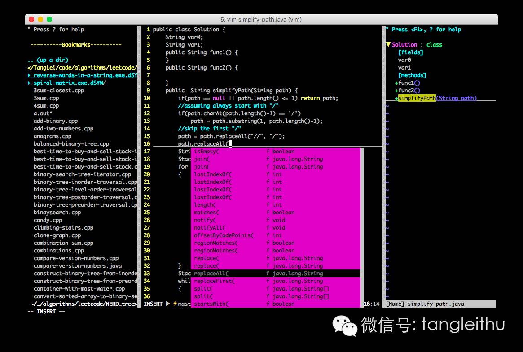The width and height of the screenshot is (523, 352).
Task: Click the INSERT mode indicator in statusline
Action: [x=153, y=304]
